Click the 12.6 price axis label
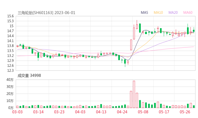Screen dimensions: 198x118 pos(10,65)
